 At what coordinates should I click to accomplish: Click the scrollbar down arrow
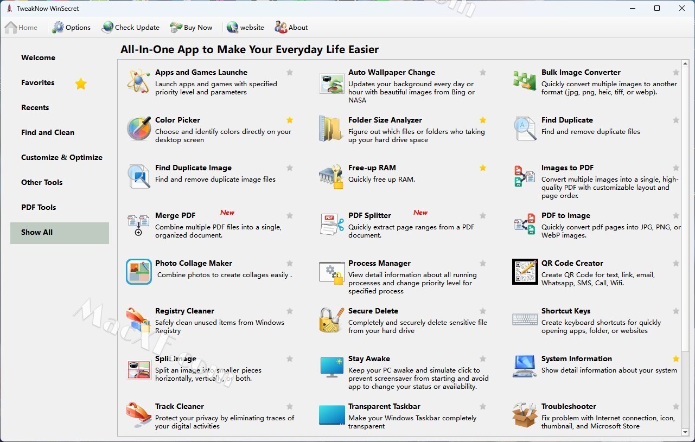(686, 432)
